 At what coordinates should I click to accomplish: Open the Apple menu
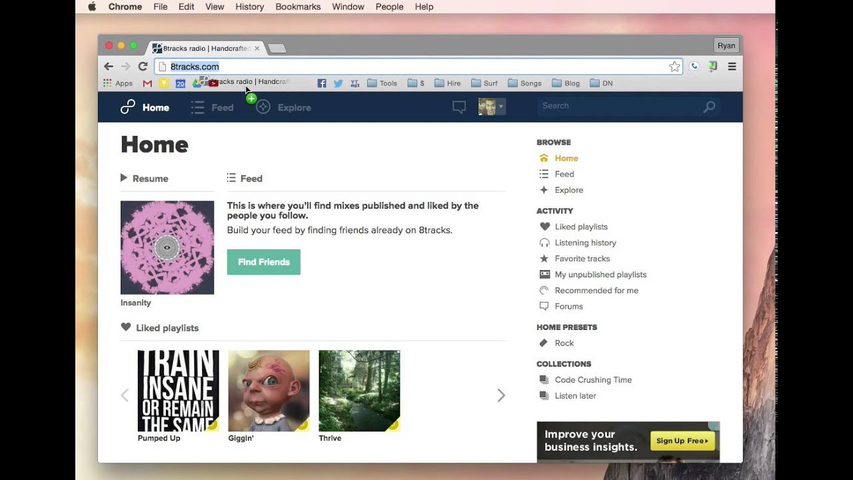click(x=92, y=7)
